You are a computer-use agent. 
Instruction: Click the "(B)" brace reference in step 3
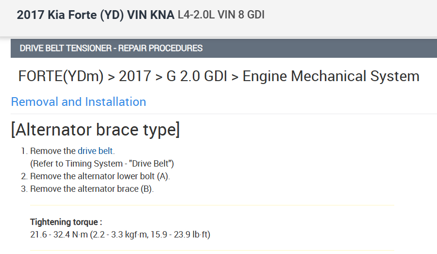[x=146, y=189]
